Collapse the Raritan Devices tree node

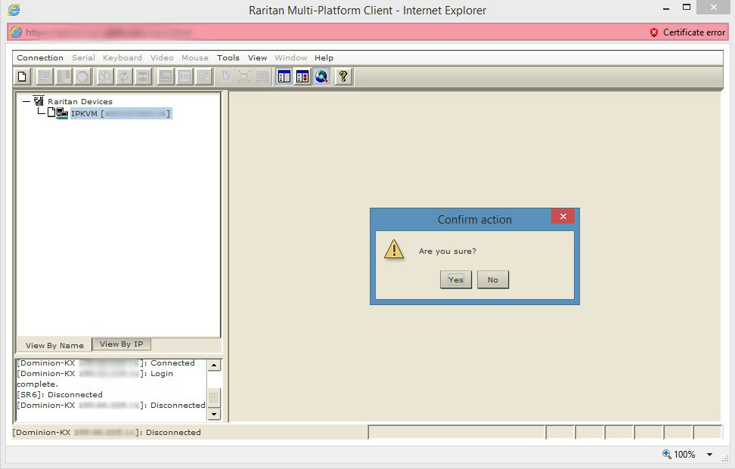tap(26, 101)
